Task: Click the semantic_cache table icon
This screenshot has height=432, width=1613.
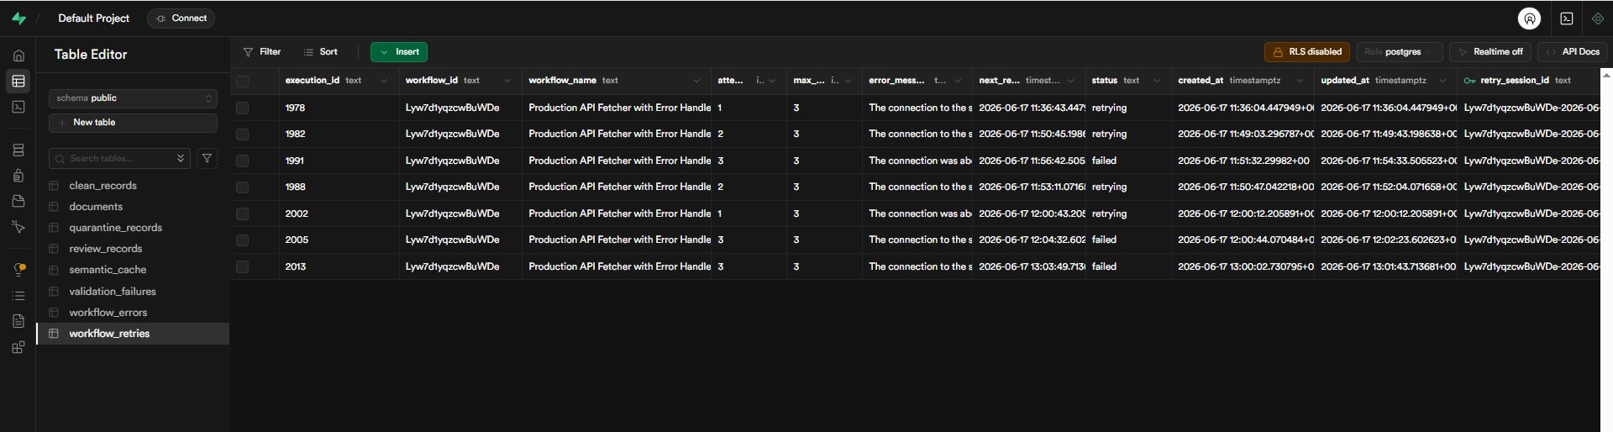Action: point(54,270)
